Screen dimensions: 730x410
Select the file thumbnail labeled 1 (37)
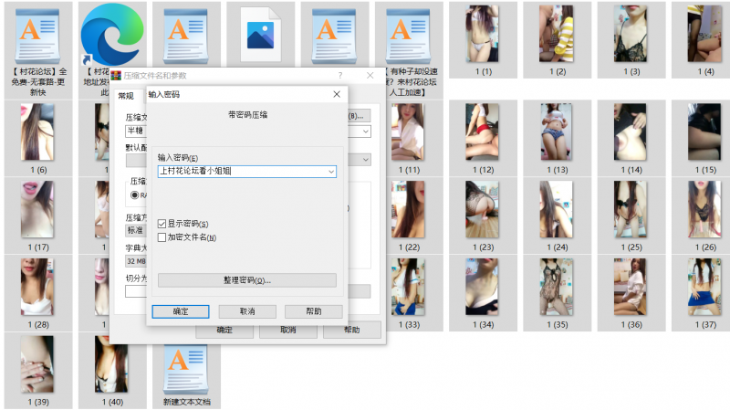[x=706, y=291]
